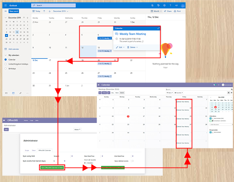This screenshot has height=182, width=234.
Task: Open Outlook settings gear
Action: 165,5
